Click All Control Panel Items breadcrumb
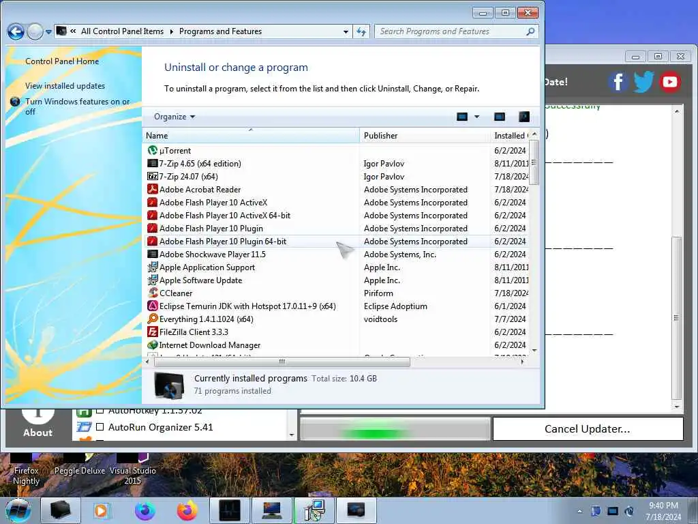This screenshot has width=698, height=524. coord(122,31)
